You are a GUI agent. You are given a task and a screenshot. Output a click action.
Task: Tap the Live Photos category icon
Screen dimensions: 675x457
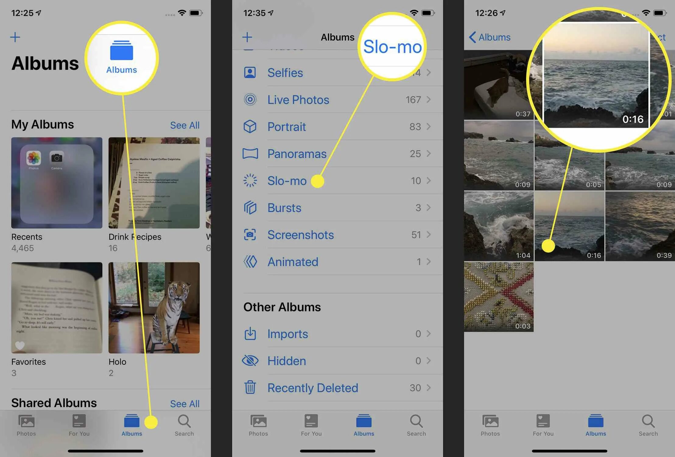[x=251, y=99]
